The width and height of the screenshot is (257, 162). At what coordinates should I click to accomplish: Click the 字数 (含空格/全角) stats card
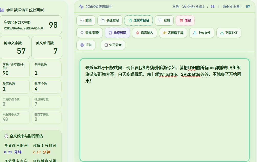pyautogui.click(x=15, y=69)
